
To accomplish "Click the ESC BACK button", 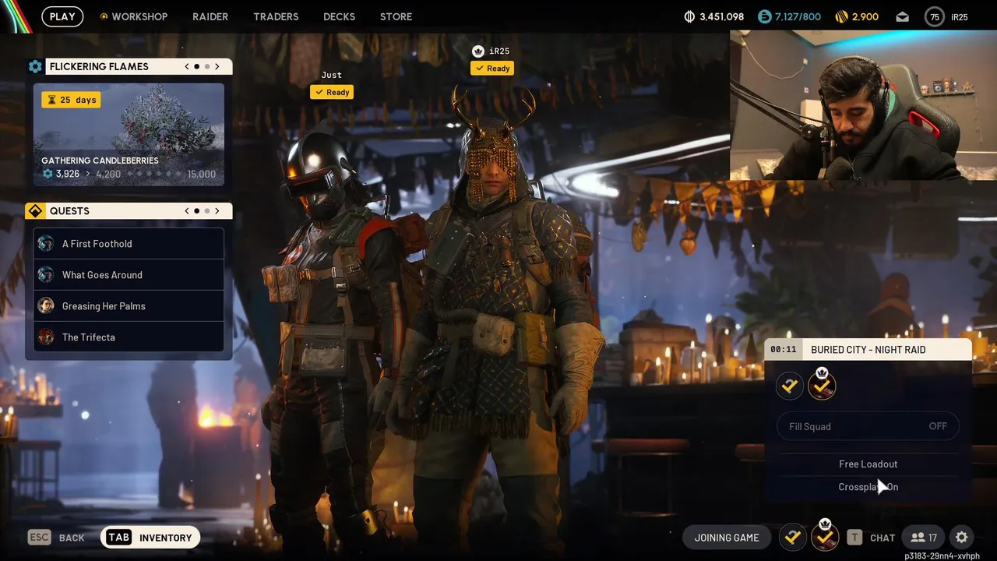I will (x=56, y=538).
